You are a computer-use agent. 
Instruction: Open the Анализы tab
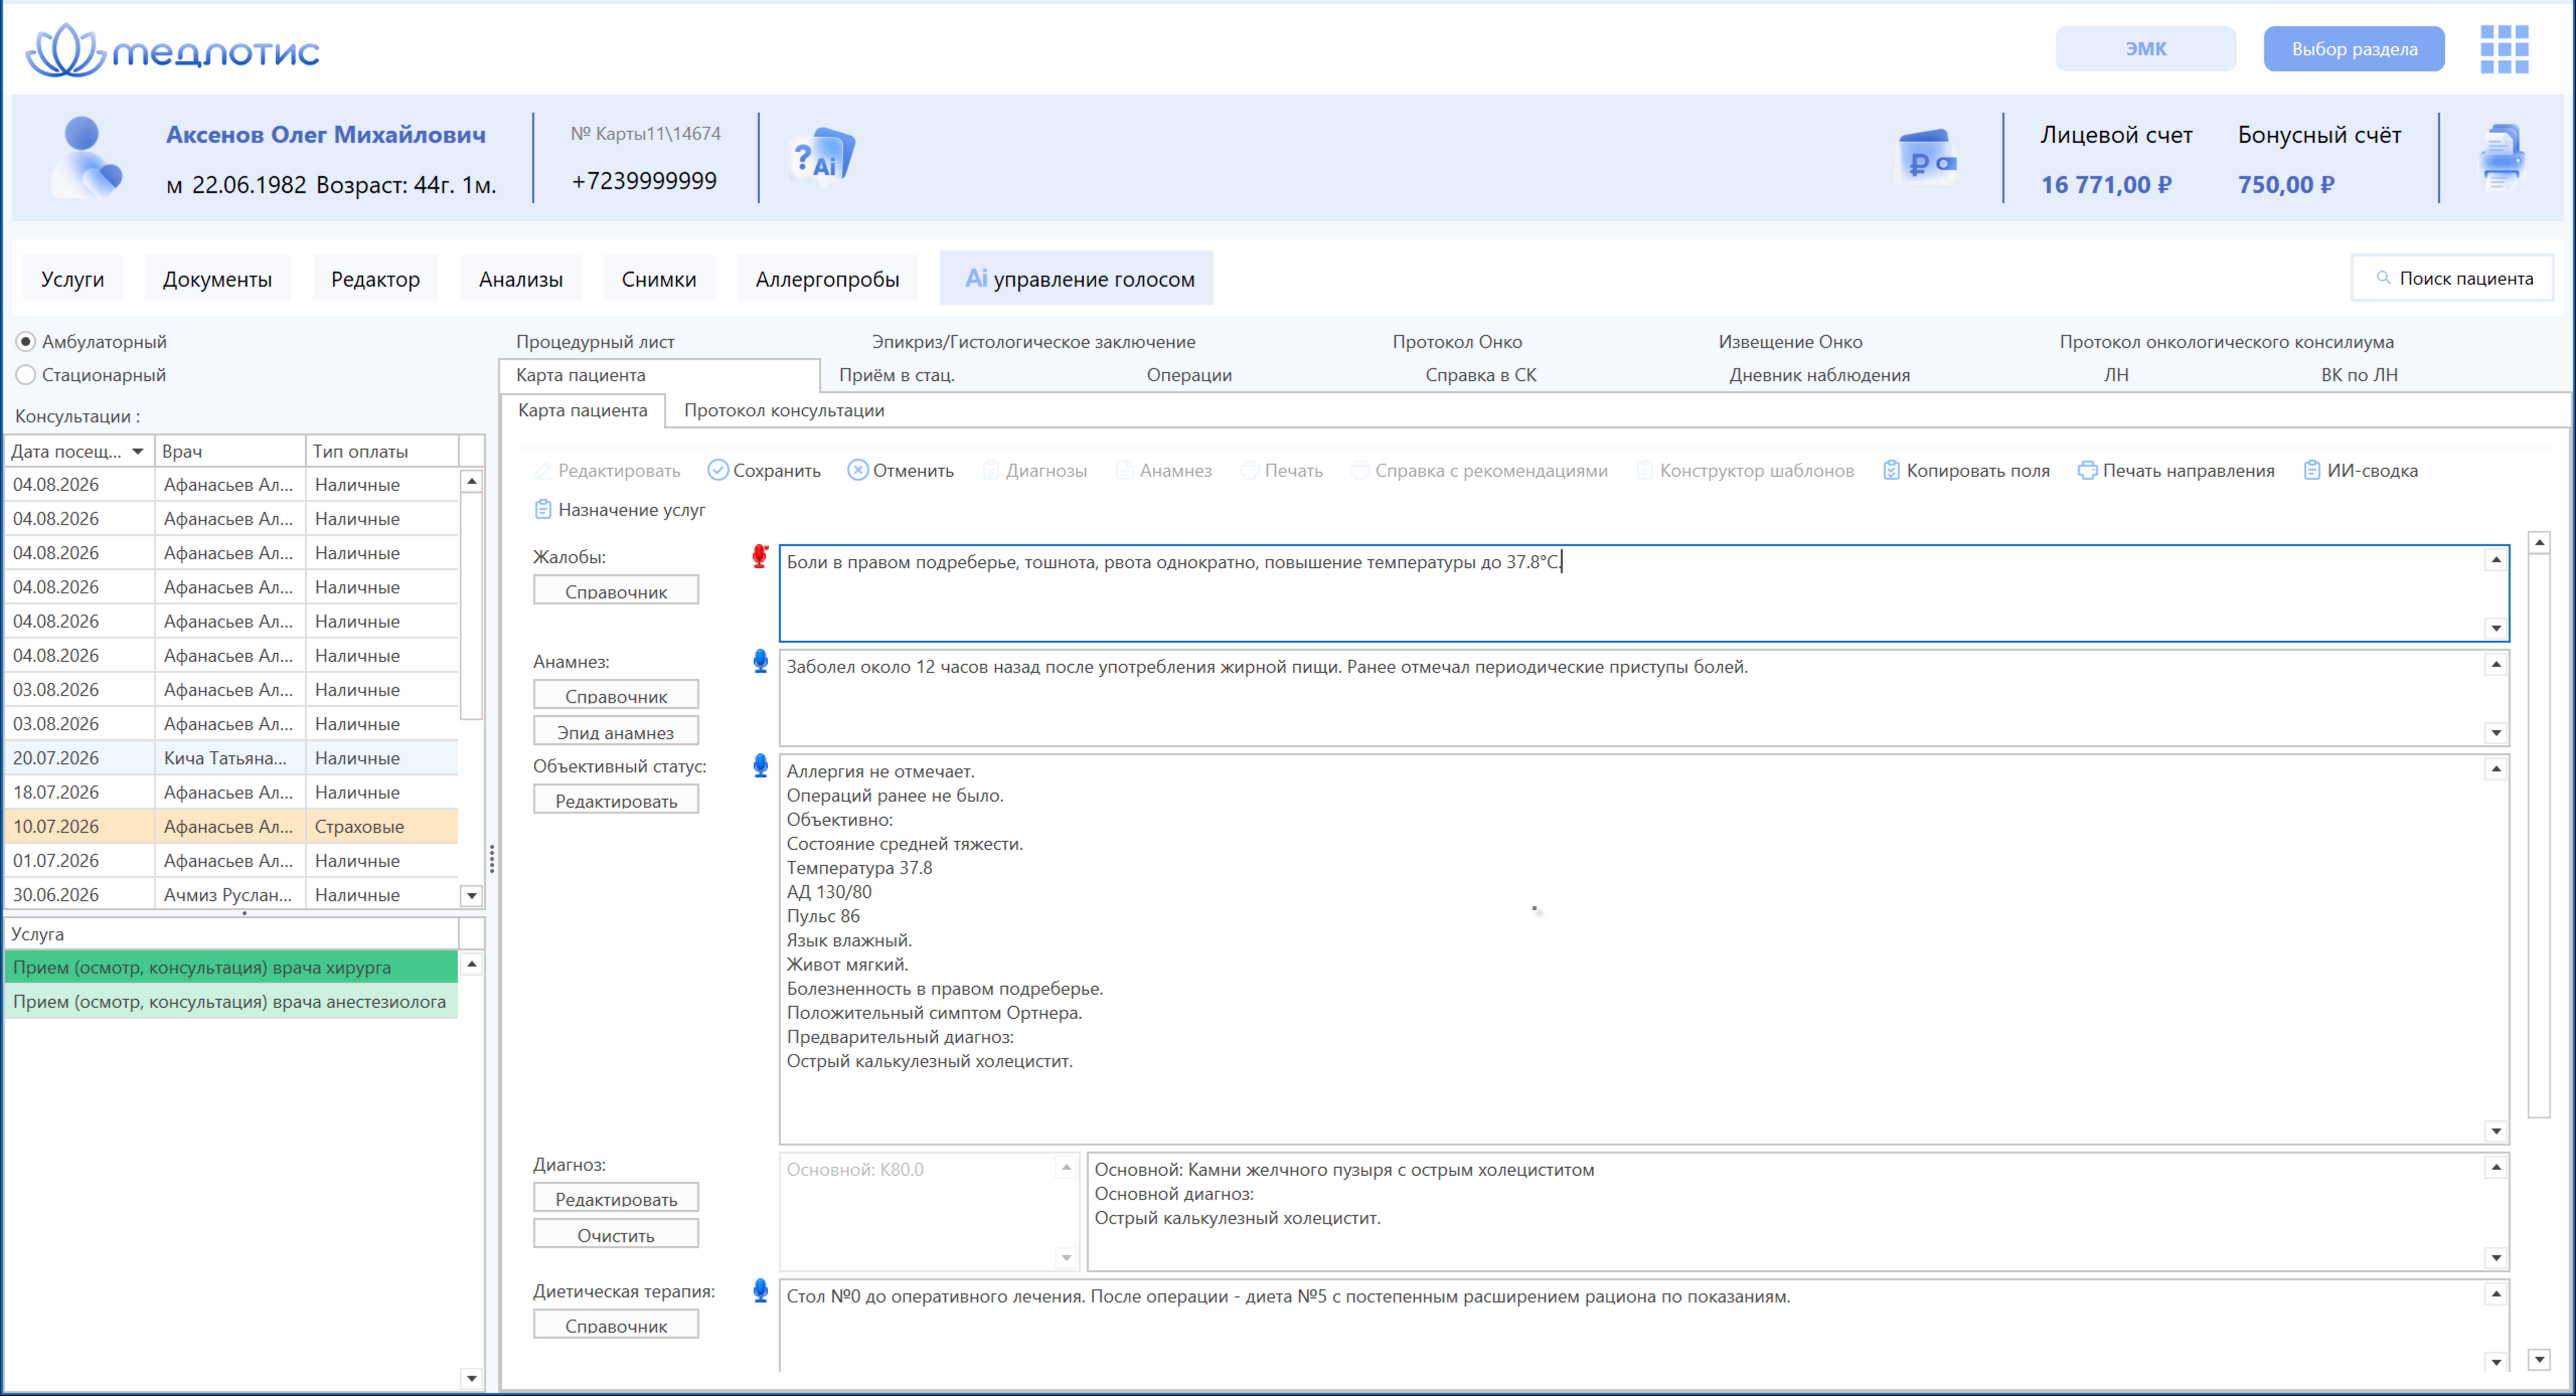click(x=521, y=279)
